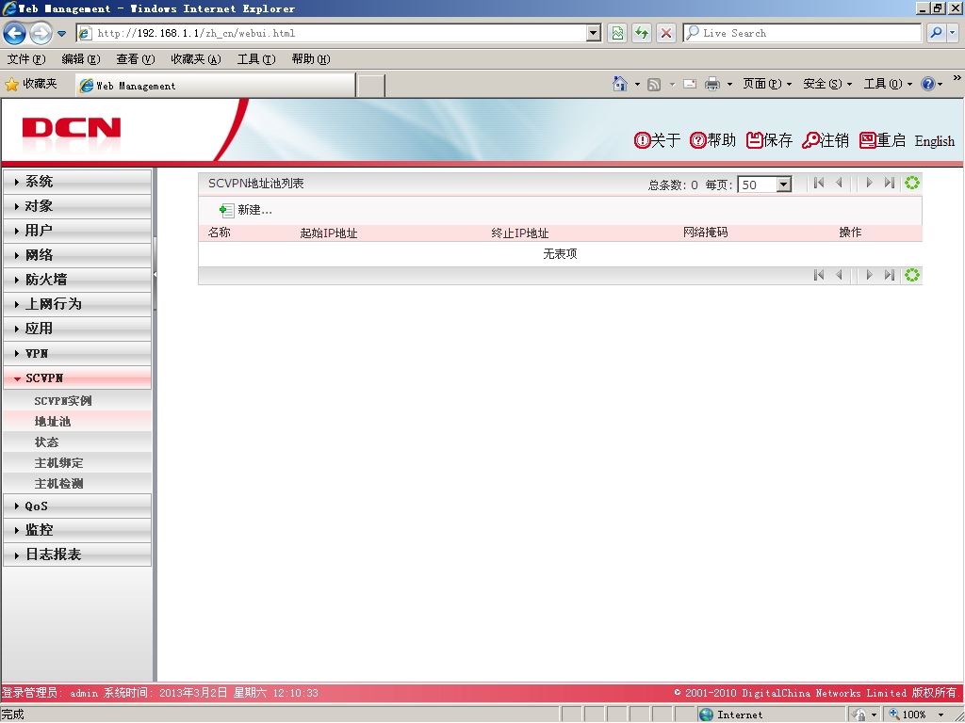Expand the 网络 menu section
This screenshot has width=965, height=723.
tap(77, 255)
